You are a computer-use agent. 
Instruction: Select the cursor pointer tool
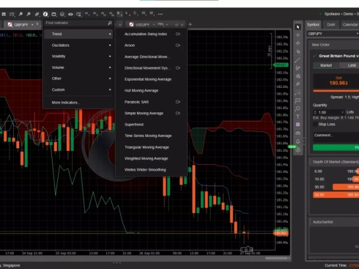click(298, 27)
